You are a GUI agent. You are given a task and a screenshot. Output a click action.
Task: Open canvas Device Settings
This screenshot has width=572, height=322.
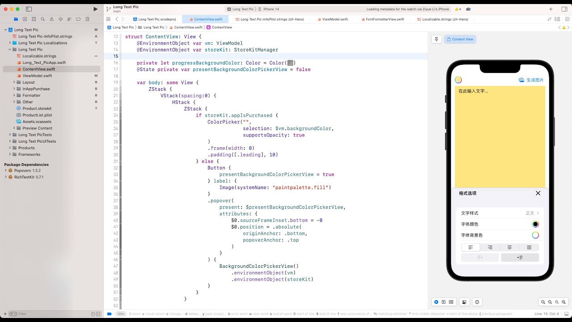point(465,302)
